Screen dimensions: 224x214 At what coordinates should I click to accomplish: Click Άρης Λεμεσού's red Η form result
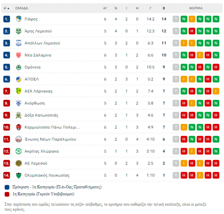tap(192, 31)
